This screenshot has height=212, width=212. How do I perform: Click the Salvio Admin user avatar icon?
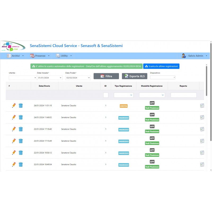[183, 56]
